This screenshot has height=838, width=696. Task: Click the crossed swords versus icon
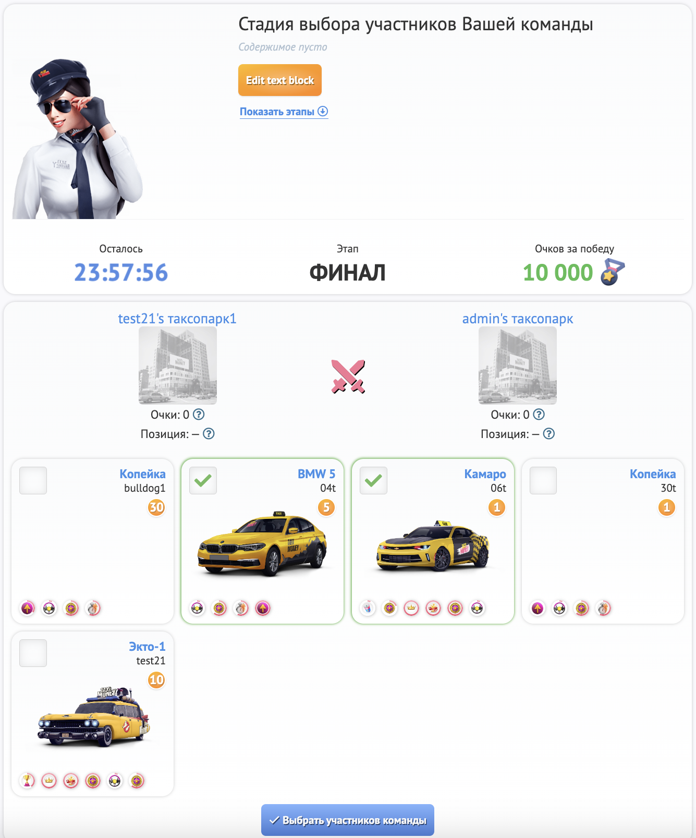348,377
